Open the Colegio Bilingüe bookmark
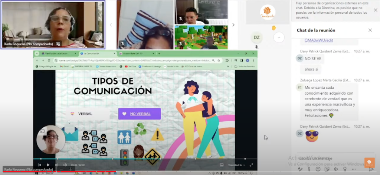The height and width of the screenshot is (175, 380). (x=46, y=67)
